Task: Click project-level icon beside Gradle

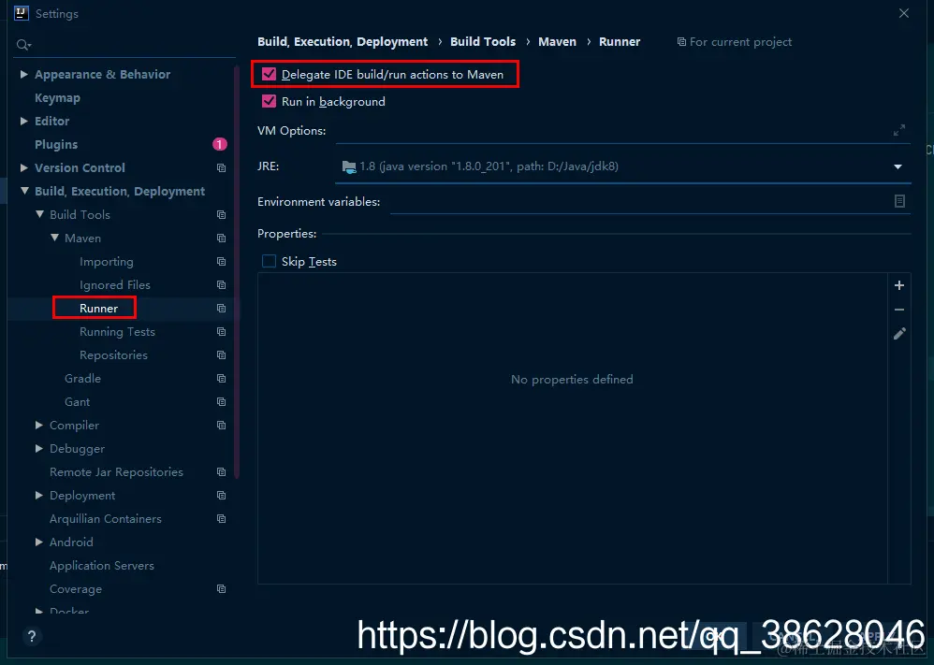Action: [x=222, y=378]
